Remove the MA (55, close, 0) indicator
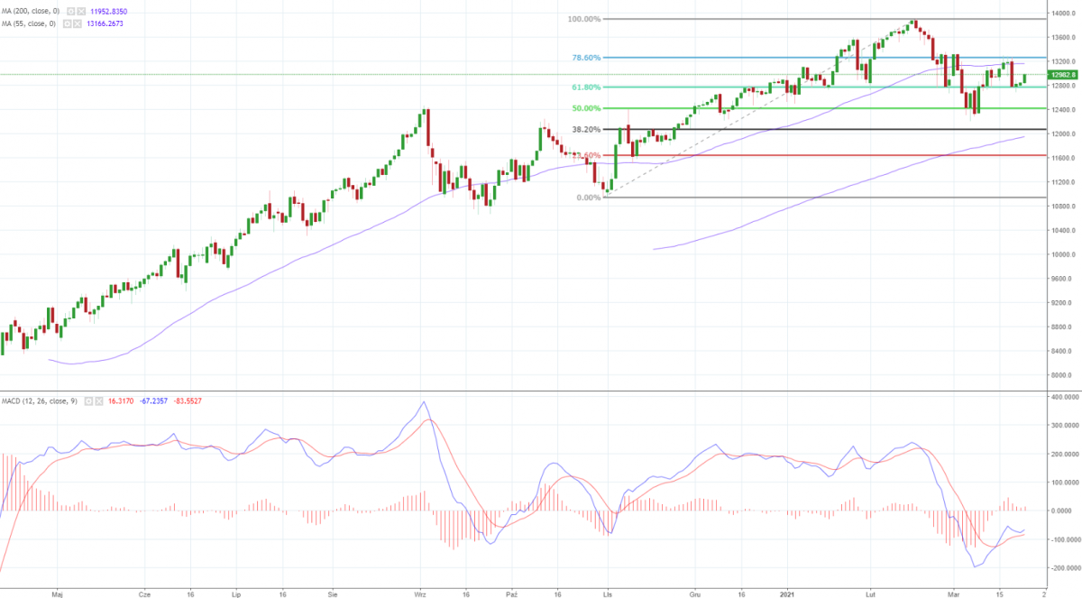Screen dimensions: 1082x598 (78, 23)
